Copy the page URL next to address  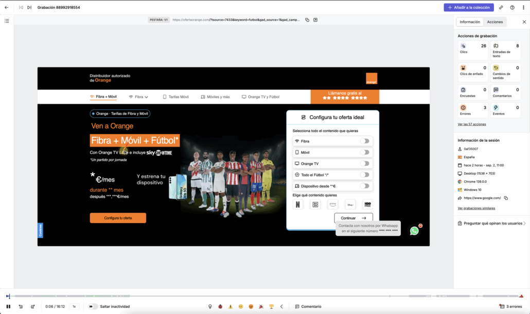(x=307, y=20)
